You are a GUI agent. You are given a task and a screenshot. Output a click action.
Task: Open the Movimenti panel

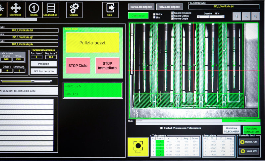click(x=16, y=10)
